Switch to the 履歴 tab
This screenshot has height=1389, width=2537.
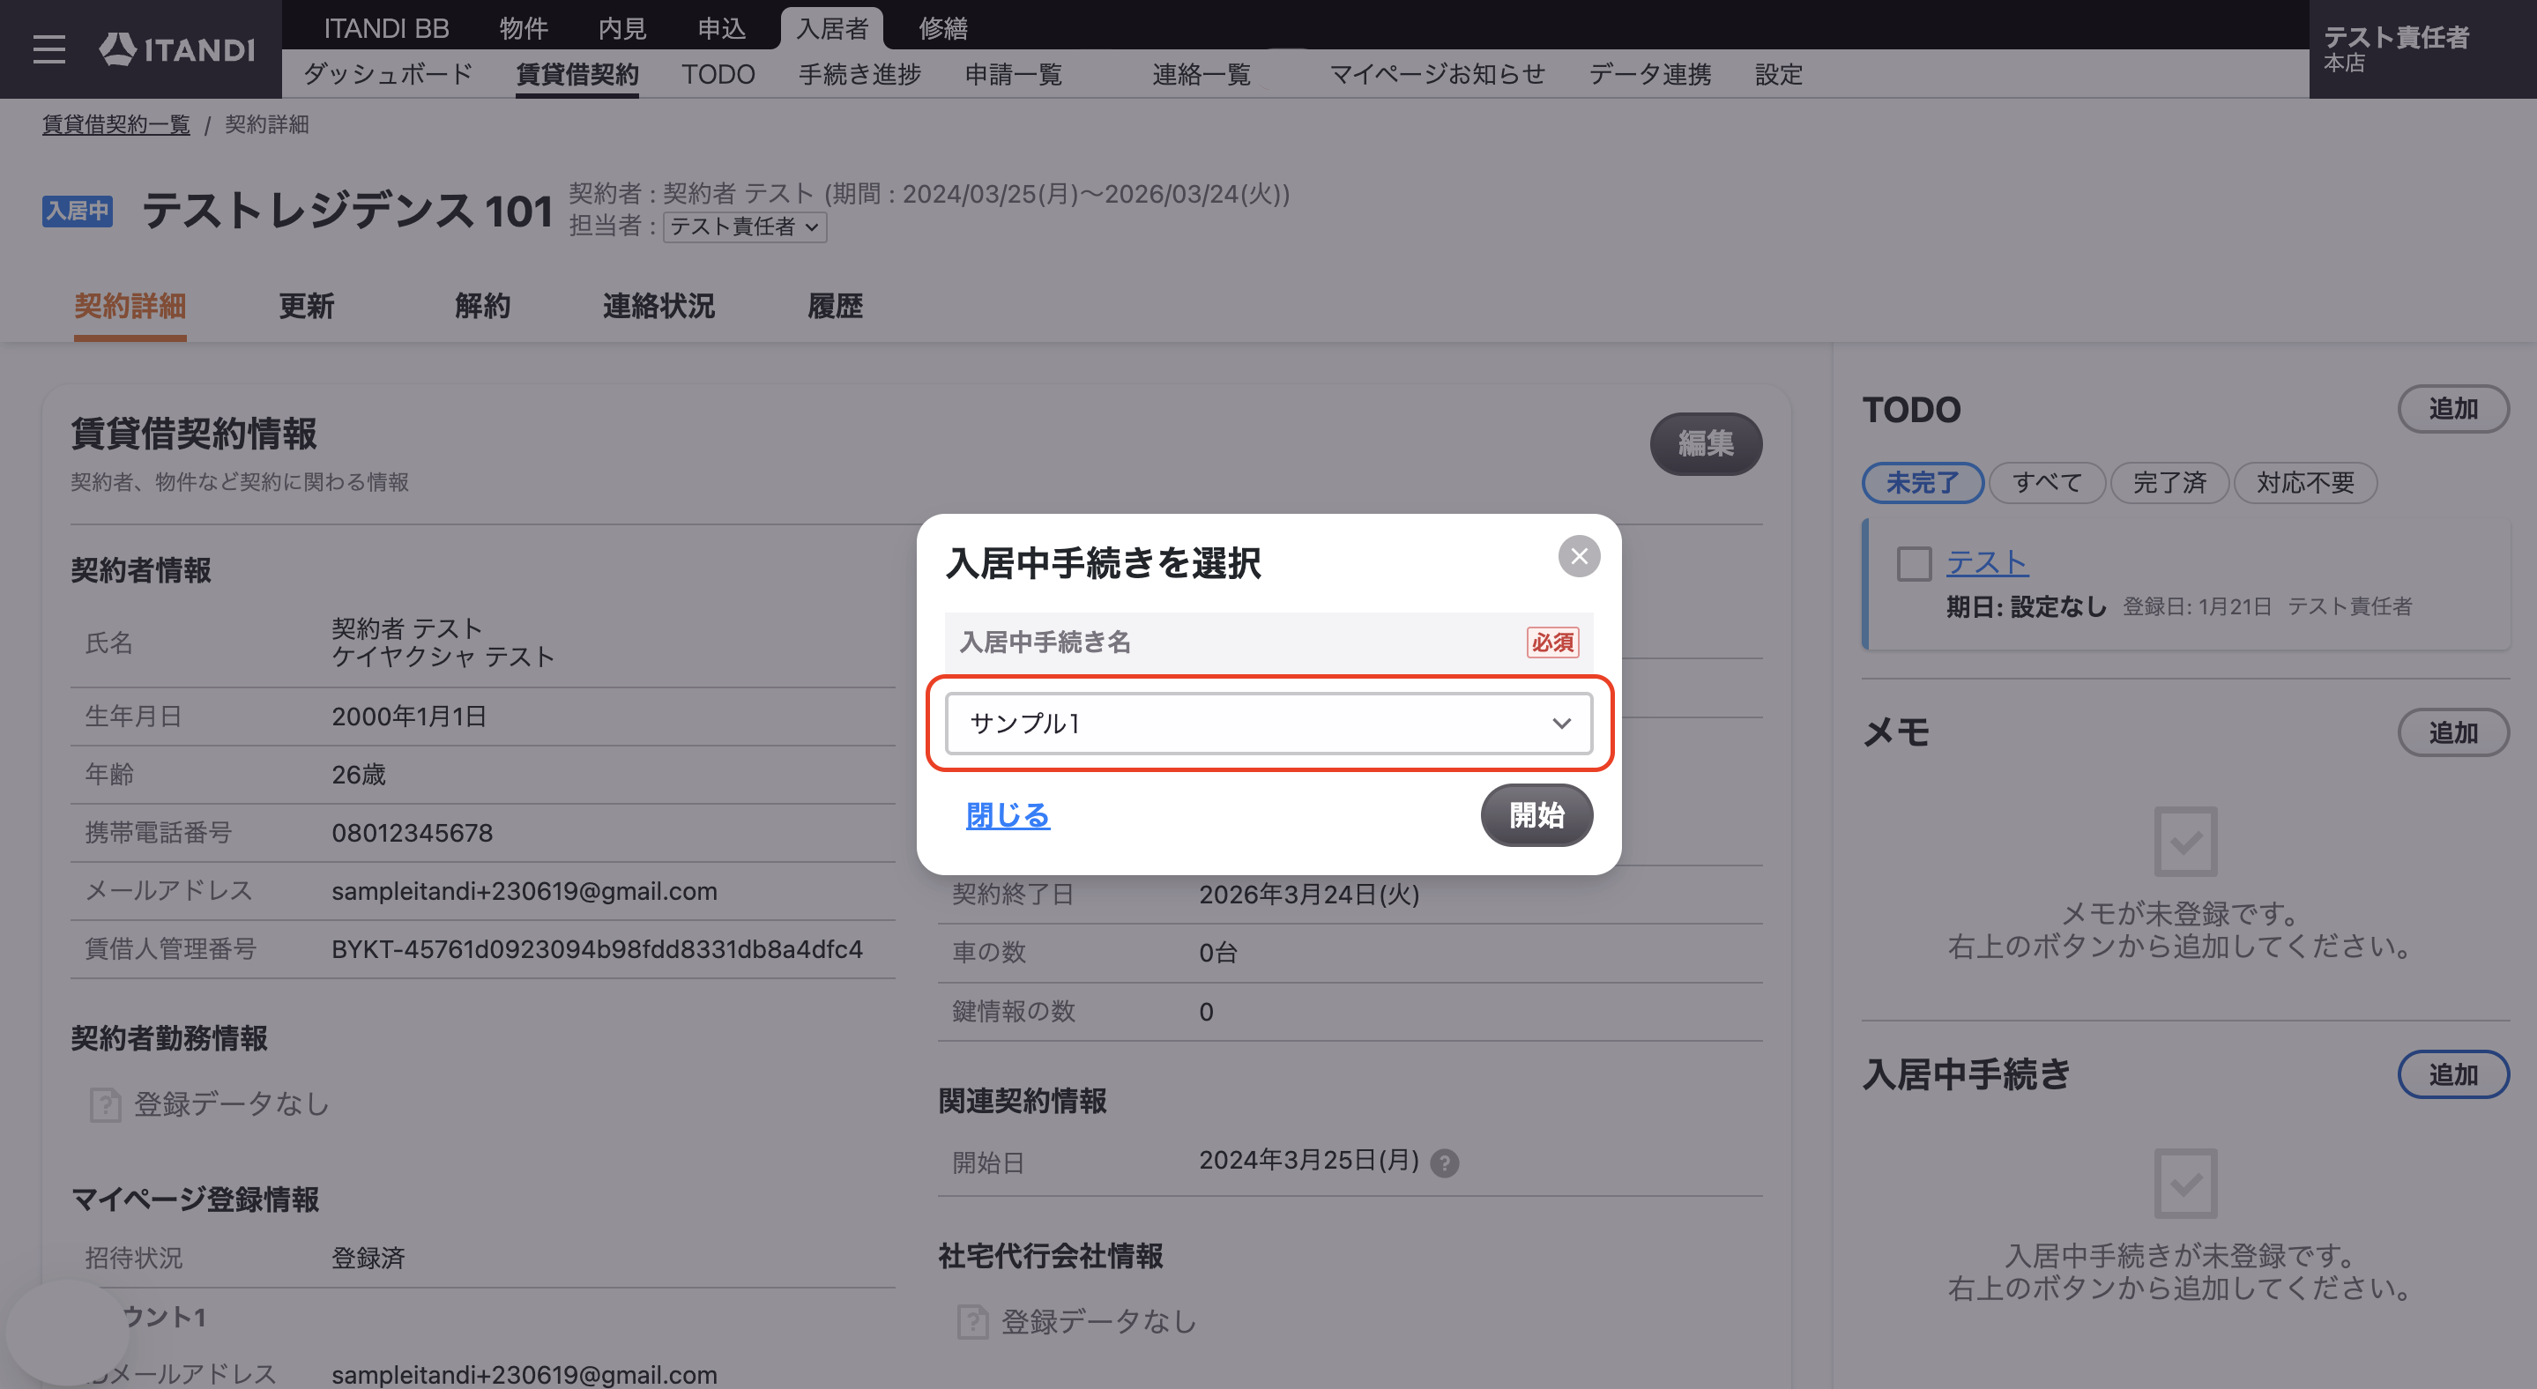(835, 306)
